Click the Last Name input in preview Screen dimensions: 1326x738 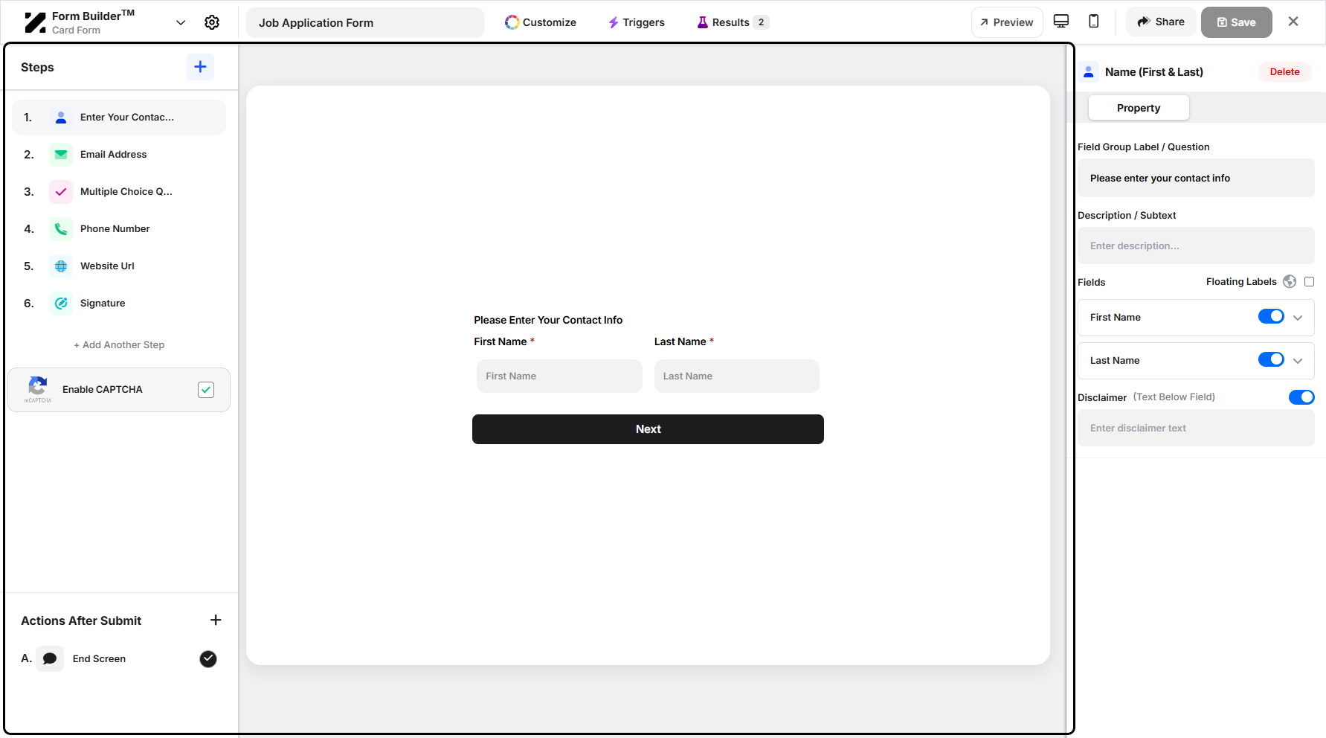(x=736, y=376)
